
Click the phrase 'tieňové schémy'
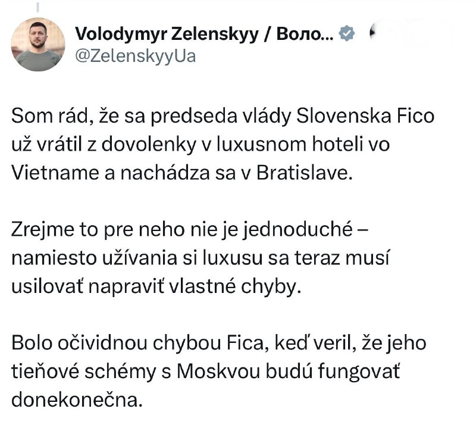[x=84, y=372]
